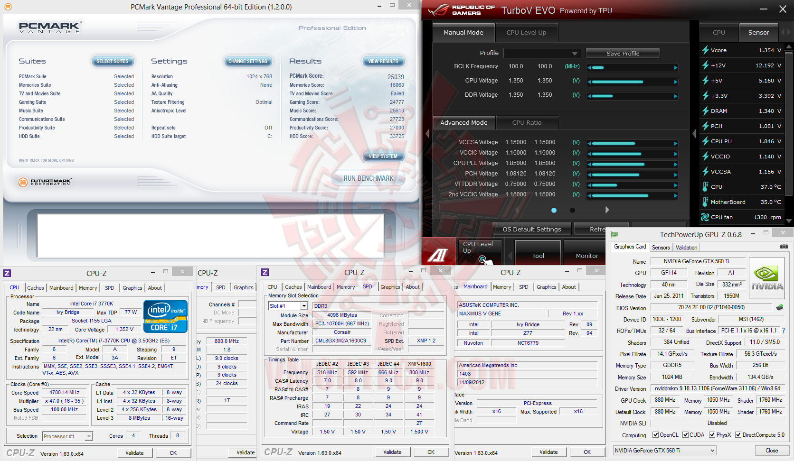Open the TurboV Profile dropdown
794x461 pixels.
(x=542, y=53)
